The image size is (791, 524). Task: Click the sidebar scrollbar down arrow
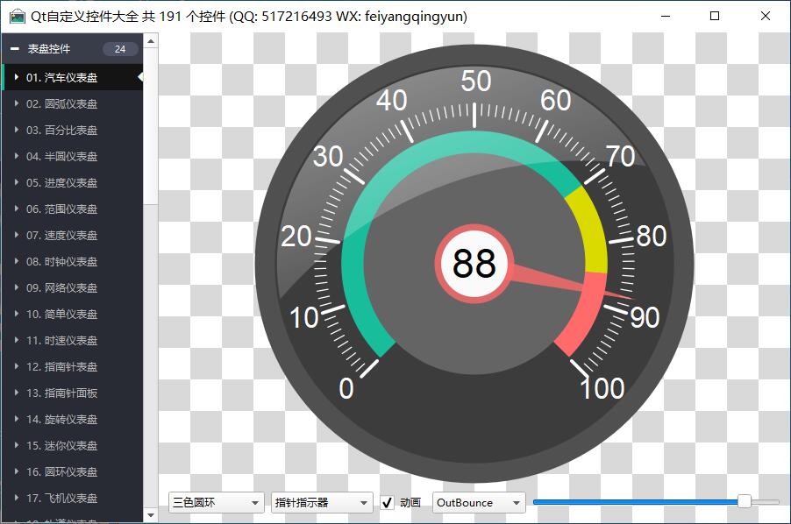pyautogui.click(x=151, y=515)
